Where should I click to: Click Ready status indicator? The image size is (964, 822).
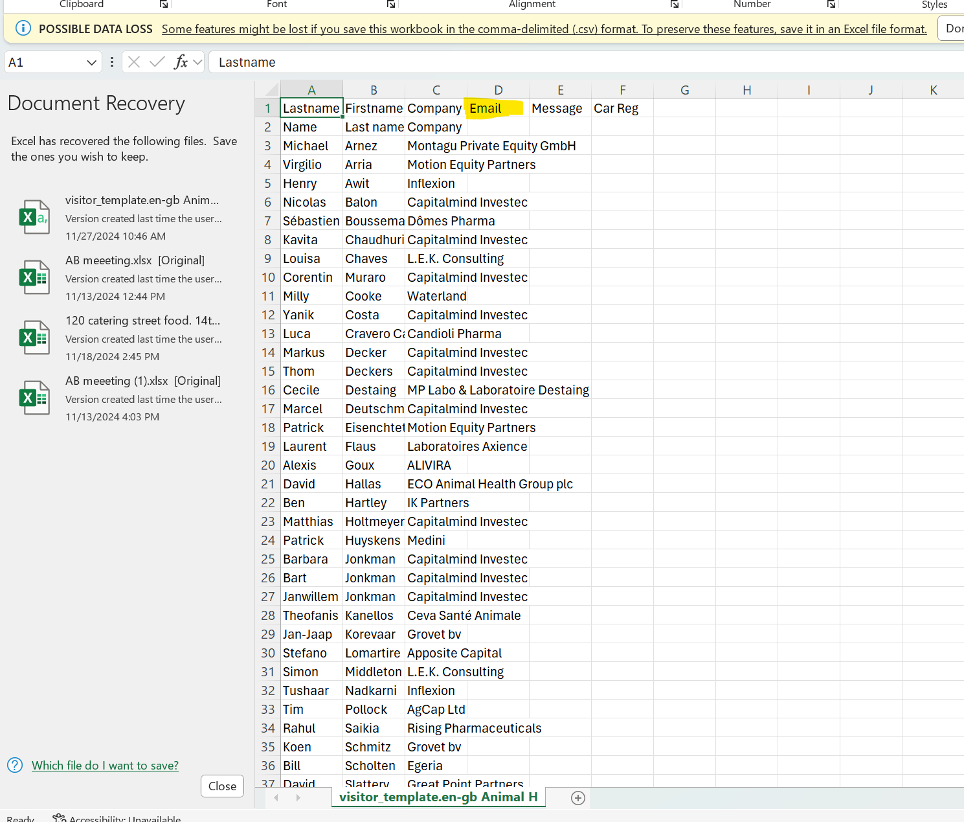pyautogui.click(x=21, y=818)
